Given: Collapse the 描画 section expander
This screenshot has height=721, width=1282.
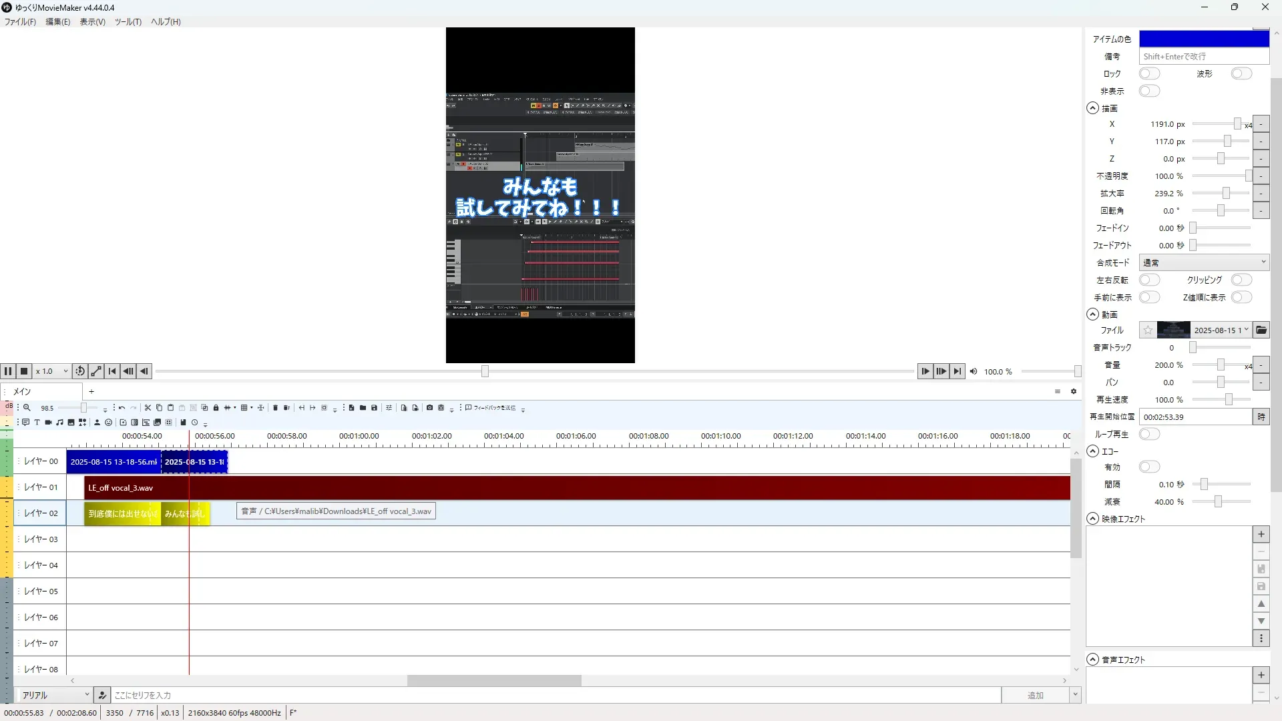Looking at the screenshot, I should click(x=1092, y=108).
